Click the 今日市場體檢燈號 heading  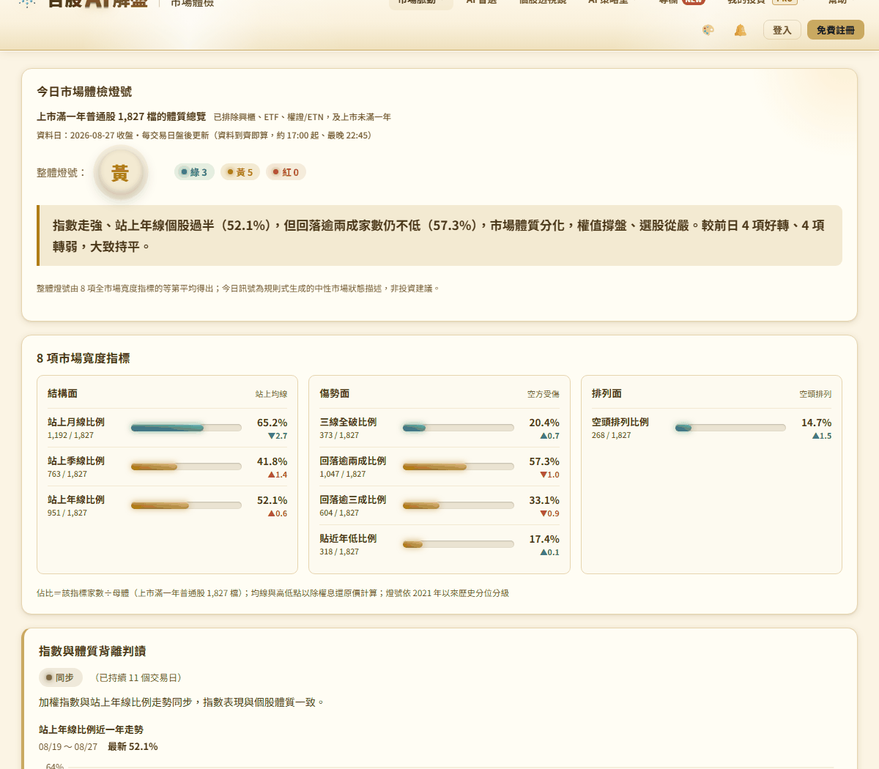(84, 92)
